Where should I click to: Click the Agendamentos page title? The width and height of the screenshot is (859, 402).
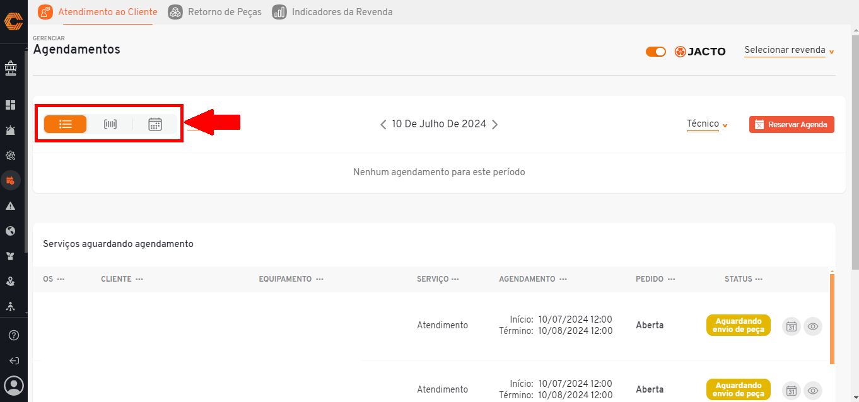(76, 49)
